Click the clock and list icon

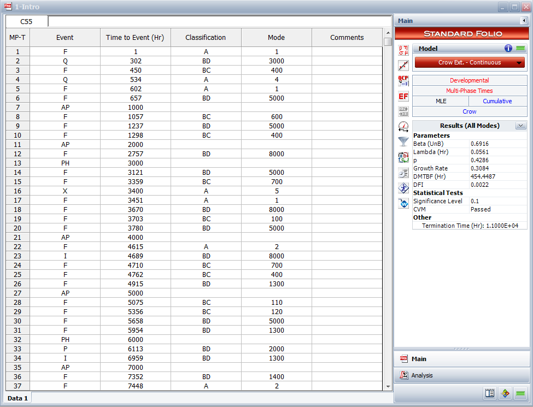click(403, 173)
